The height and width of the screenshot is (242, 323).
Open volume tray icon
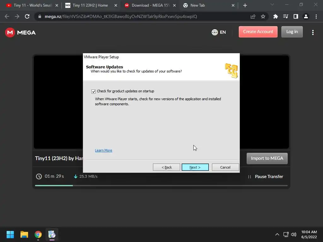point(294,234)
